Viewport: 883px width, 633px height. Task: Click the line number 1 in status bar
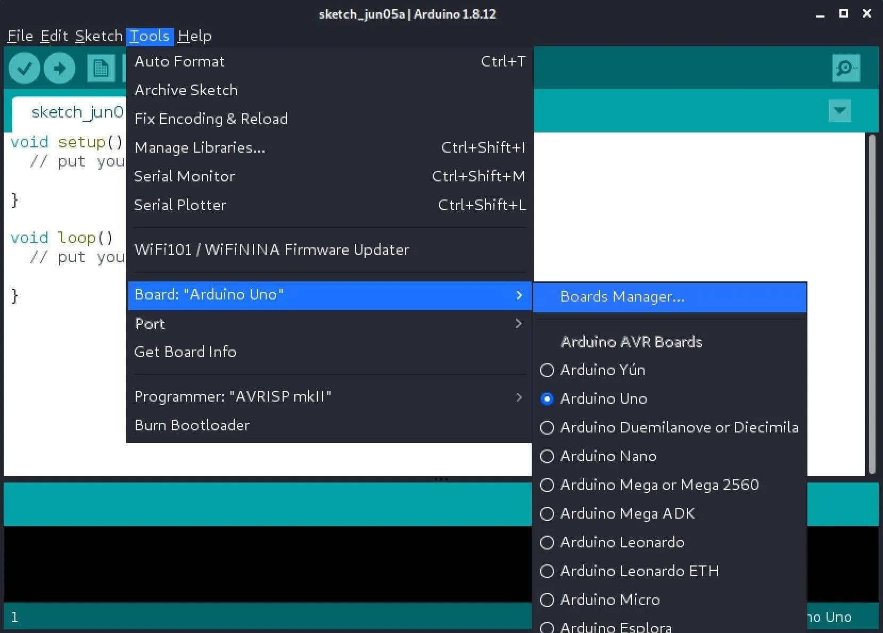tap(14, 618)
